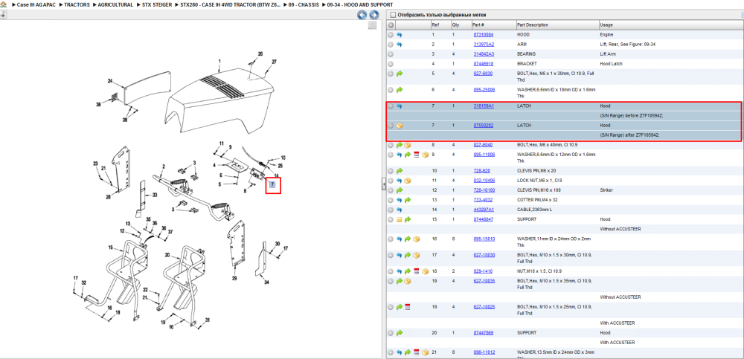Viewport: 744px width, 359px height.
Task: Click package box icon for lock nut 832-10406
Action: 407,181
